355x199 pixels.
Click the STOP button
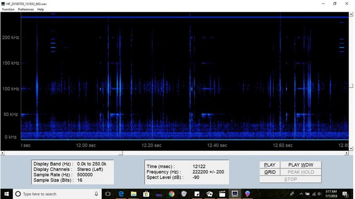(290, 179)
